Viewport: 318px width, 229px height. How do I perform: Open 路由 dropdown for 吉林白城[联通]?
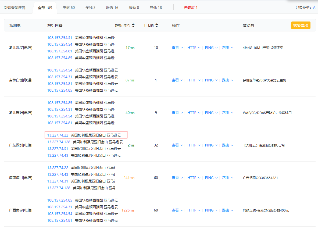[x=228, y=80]
